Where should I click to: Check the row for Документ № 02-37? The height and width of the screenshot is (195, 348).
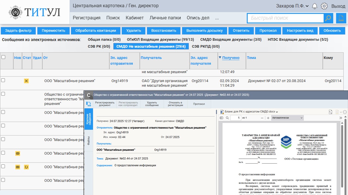tap(3, 80)
